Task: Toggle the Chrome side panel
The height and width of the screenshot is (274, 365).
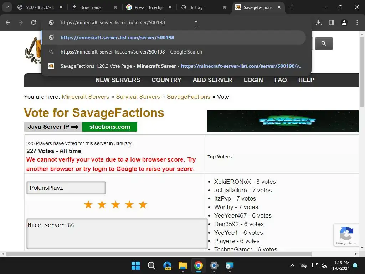Action: [x=331, y=22]
